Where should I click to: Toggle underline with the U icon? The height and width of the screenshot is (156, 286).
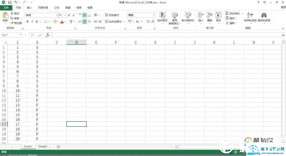click(x=36, y=21)
